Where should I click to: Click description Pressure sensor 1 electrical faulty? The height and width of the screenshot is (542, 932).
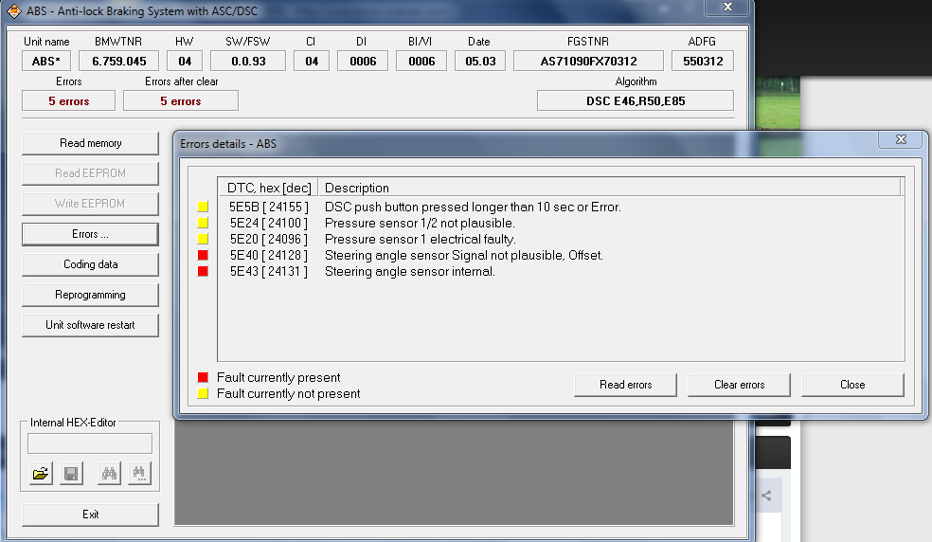click(421, 239)
